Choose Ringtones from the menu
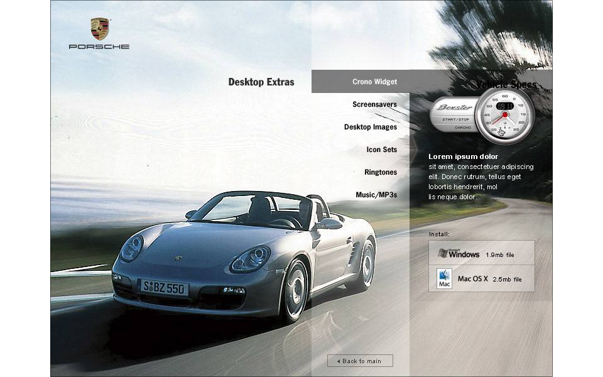The image size is (603, 377). click(381, 172)
